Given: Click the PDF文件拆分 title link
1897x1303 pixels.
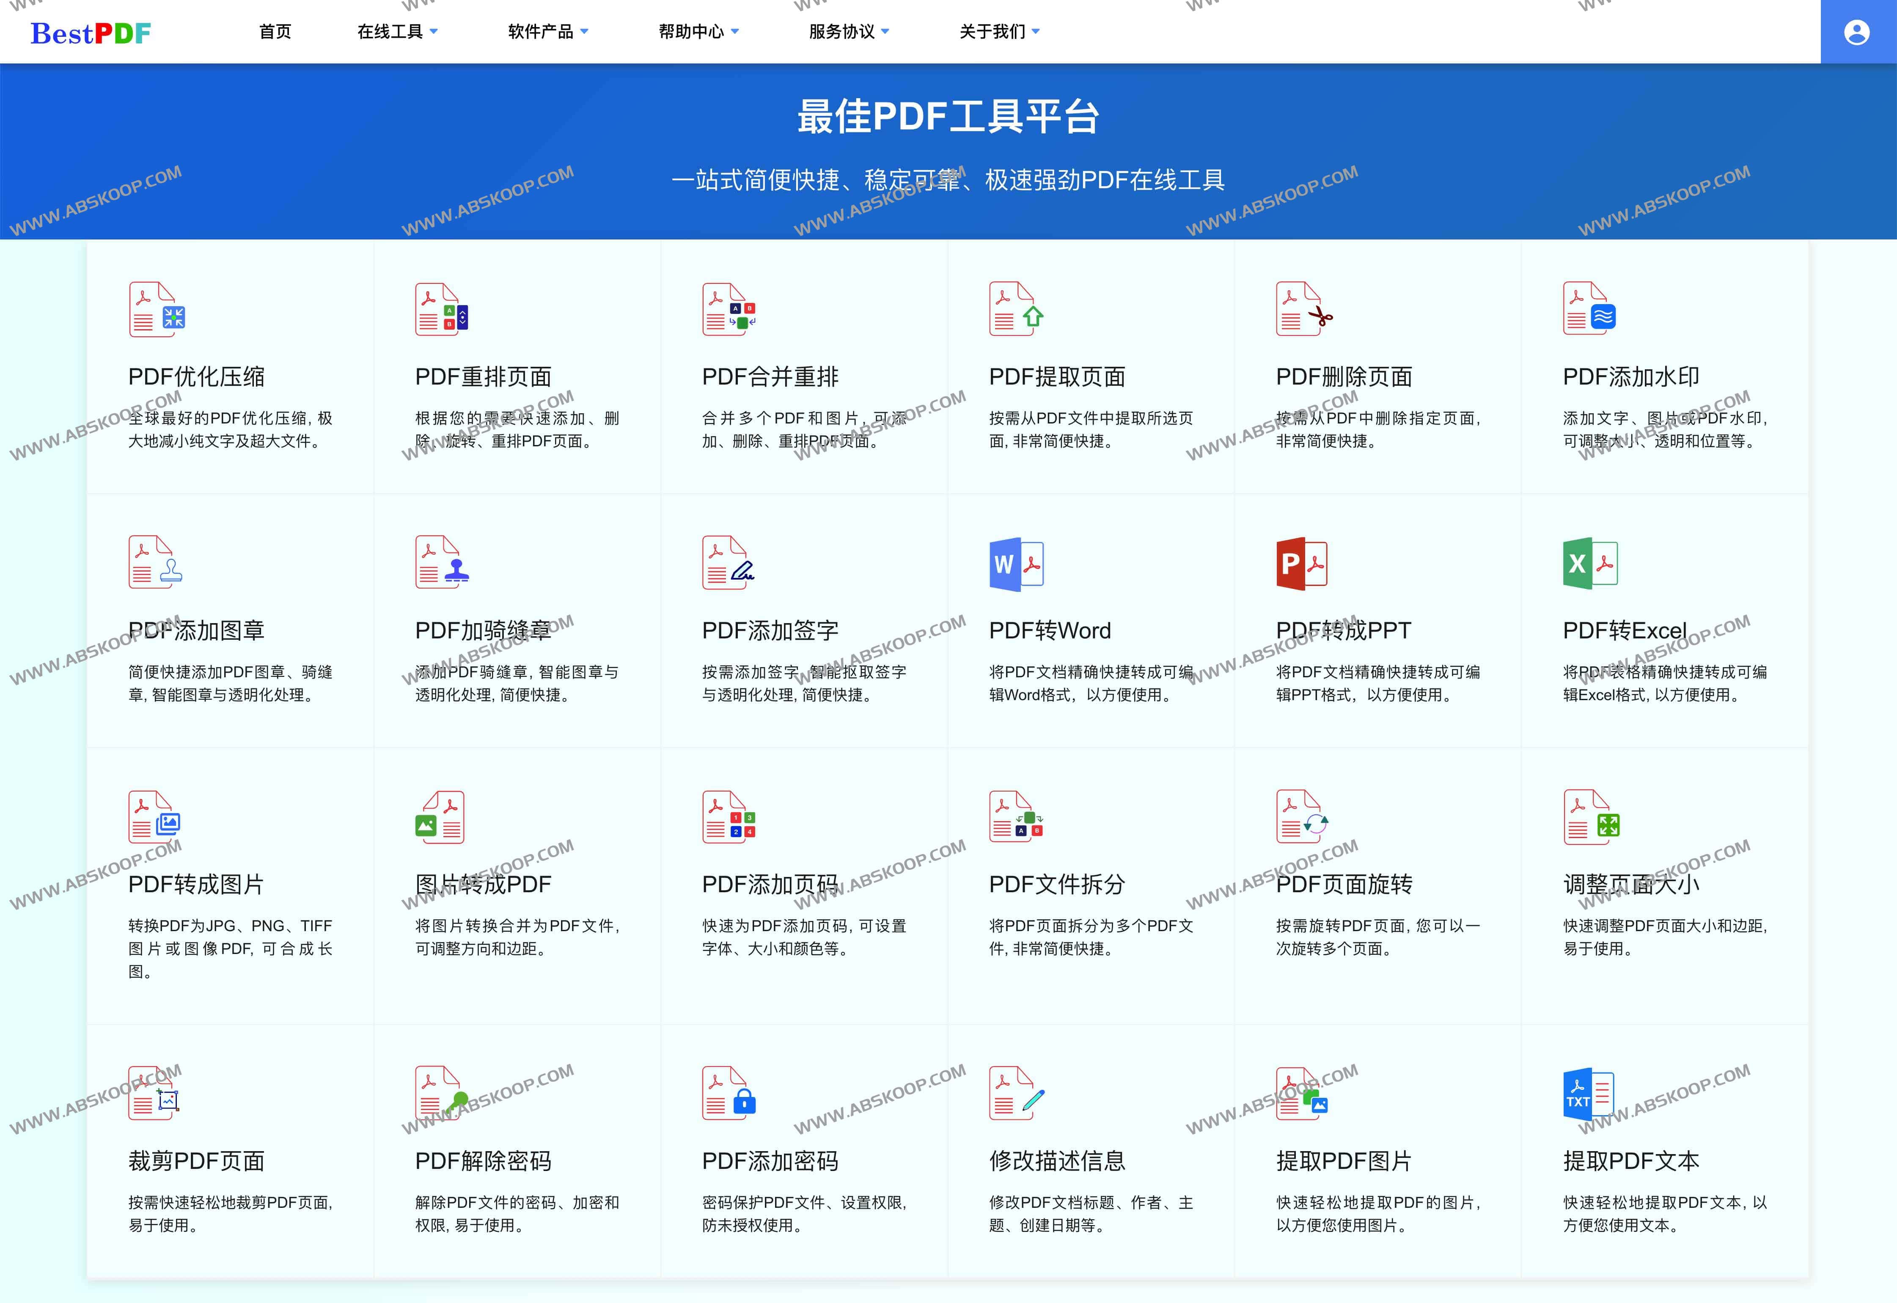Looking at the screenshot, I should [x=1057, y=884].
